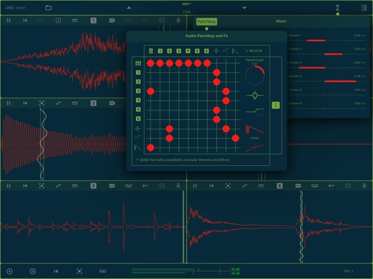Click the rectangle selection icon in stream 3 toolbar
The height and width of the screenshot is (279, 373).
(x=75, y=103)
